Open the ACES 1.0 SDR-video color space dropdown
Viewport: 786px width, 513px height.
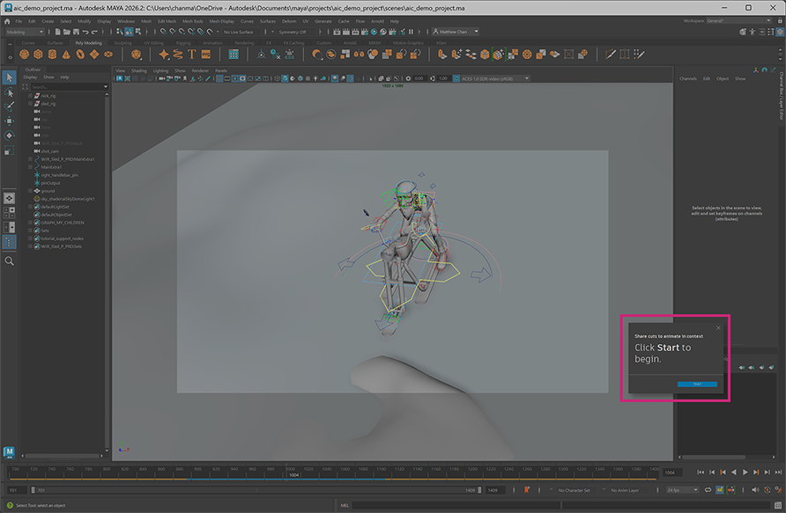527,77
